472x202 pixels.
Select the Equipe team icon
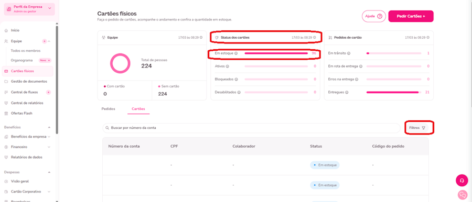tap(6, 41)
